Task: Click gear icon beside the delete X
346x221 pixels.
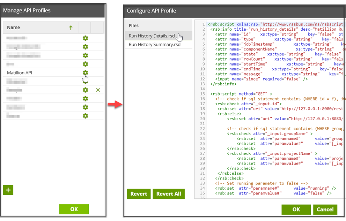Action: pos(86,90)
